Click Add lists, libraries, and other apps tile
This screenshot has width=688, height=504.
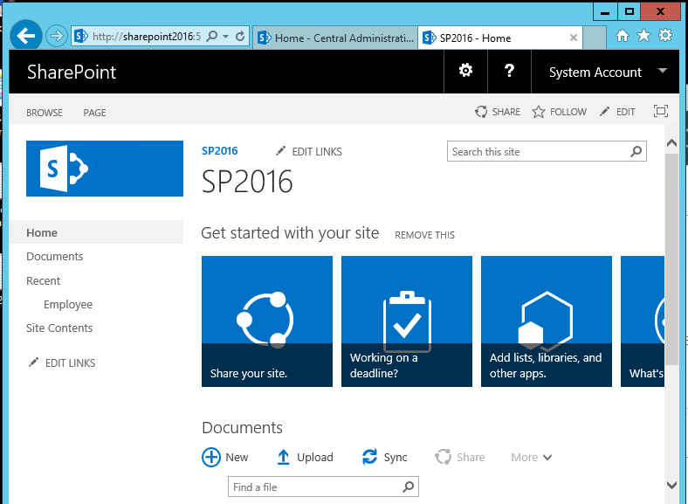[547, 321]
